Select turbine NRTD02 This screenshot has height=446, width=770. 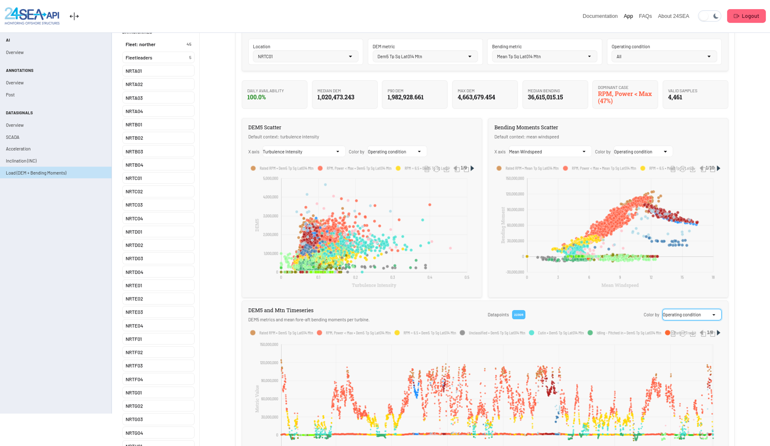[x=158, y=245]
